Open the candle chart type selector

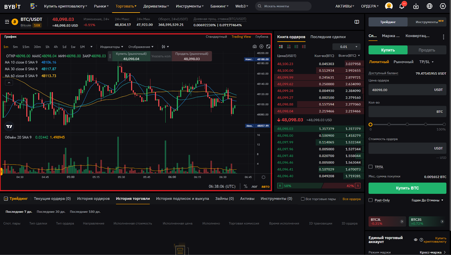click(x=165, y=47)
